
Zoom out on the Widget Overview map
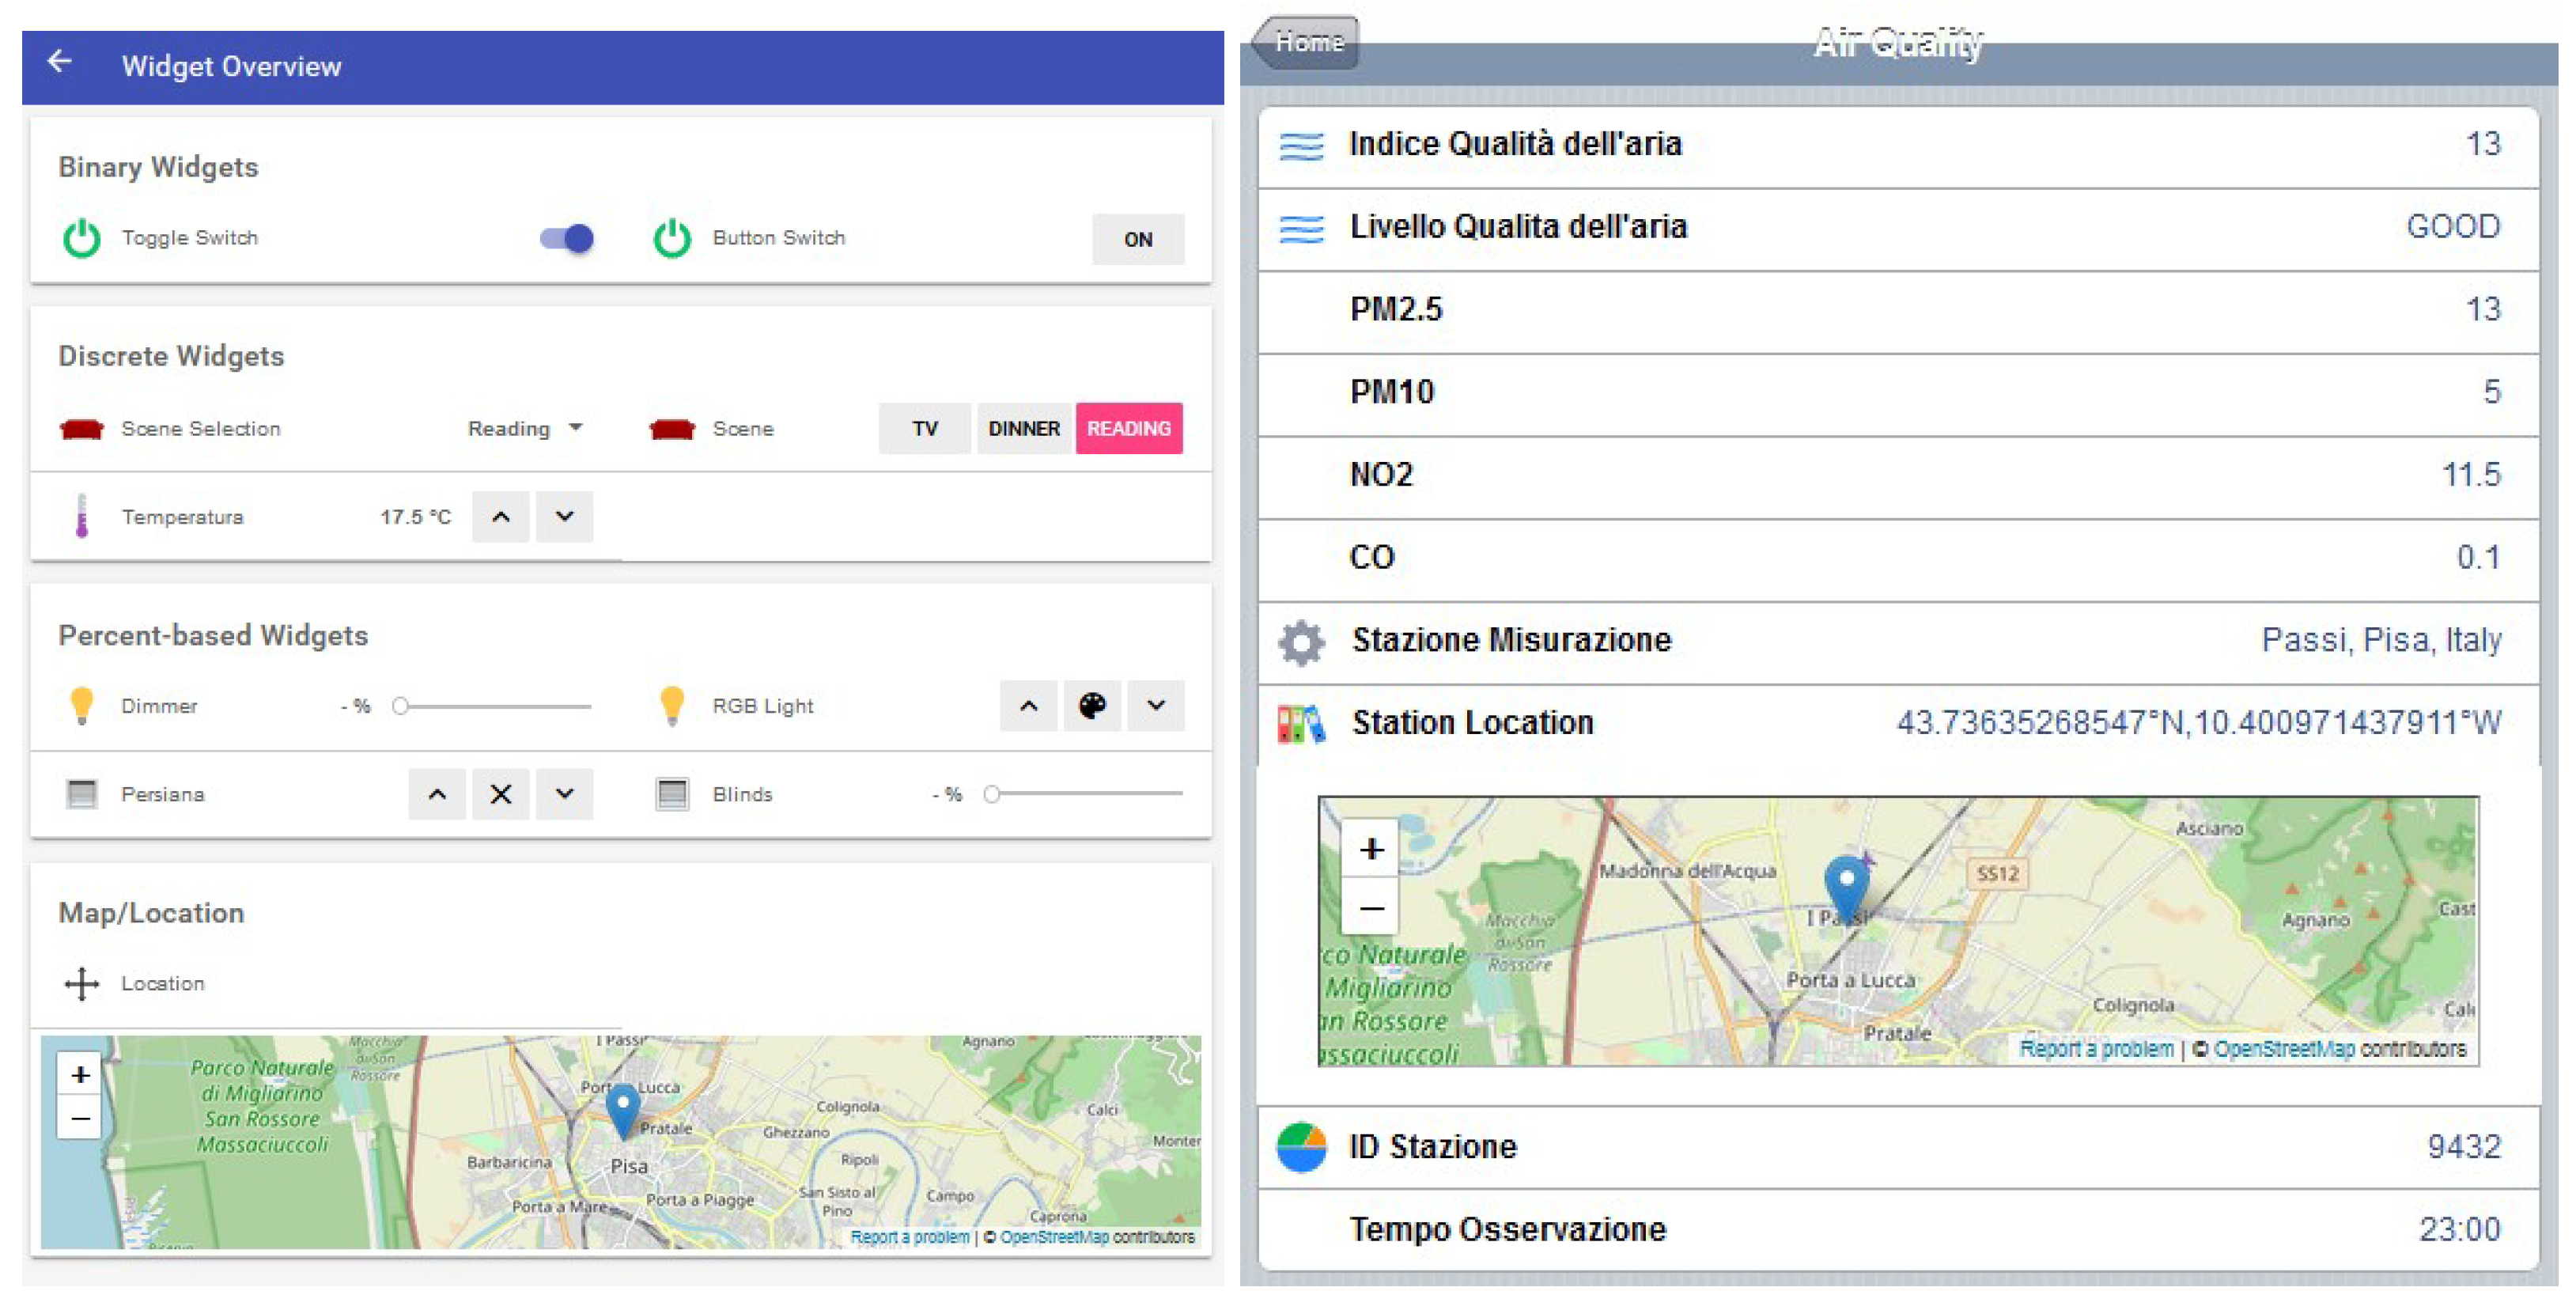(x=80, y=1118)
